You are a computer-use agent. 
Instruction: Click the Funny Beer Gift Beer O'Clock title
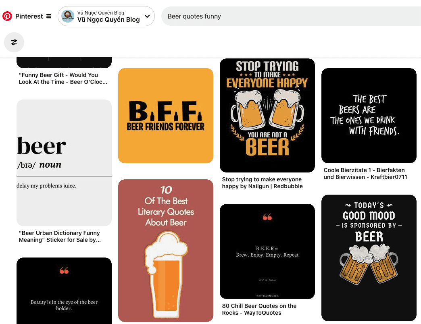(x=63, y=78)
